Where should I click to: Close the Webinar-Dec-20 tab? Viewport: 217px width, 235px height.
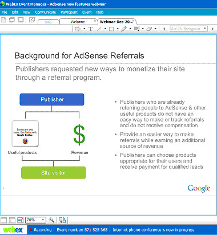tap(134, 20)
